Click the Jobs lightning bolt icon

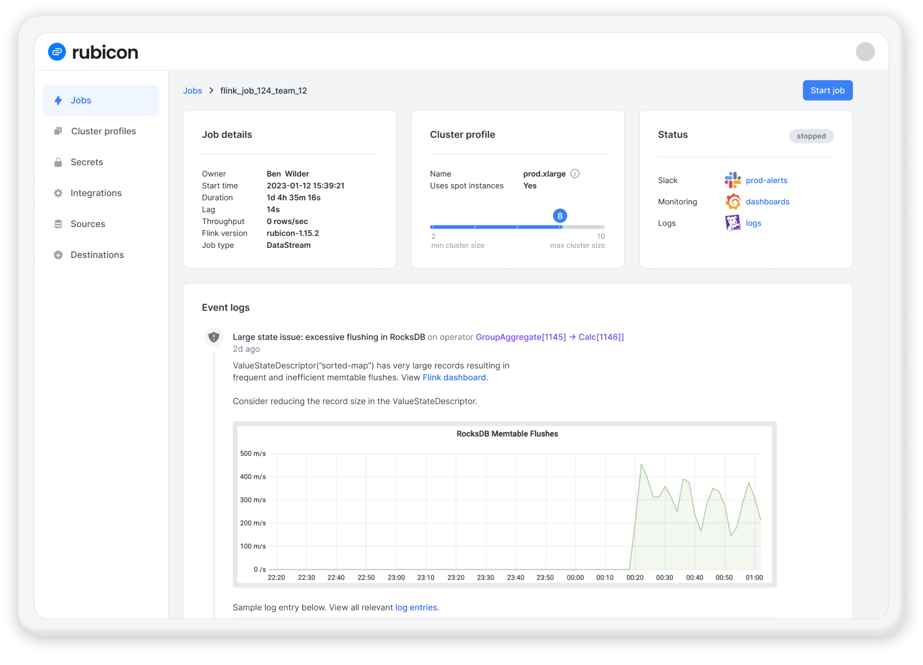59,100
